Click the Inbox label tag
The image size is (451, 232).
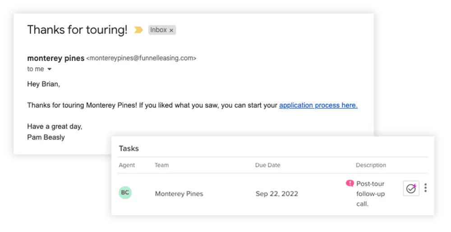coord(159,30)
